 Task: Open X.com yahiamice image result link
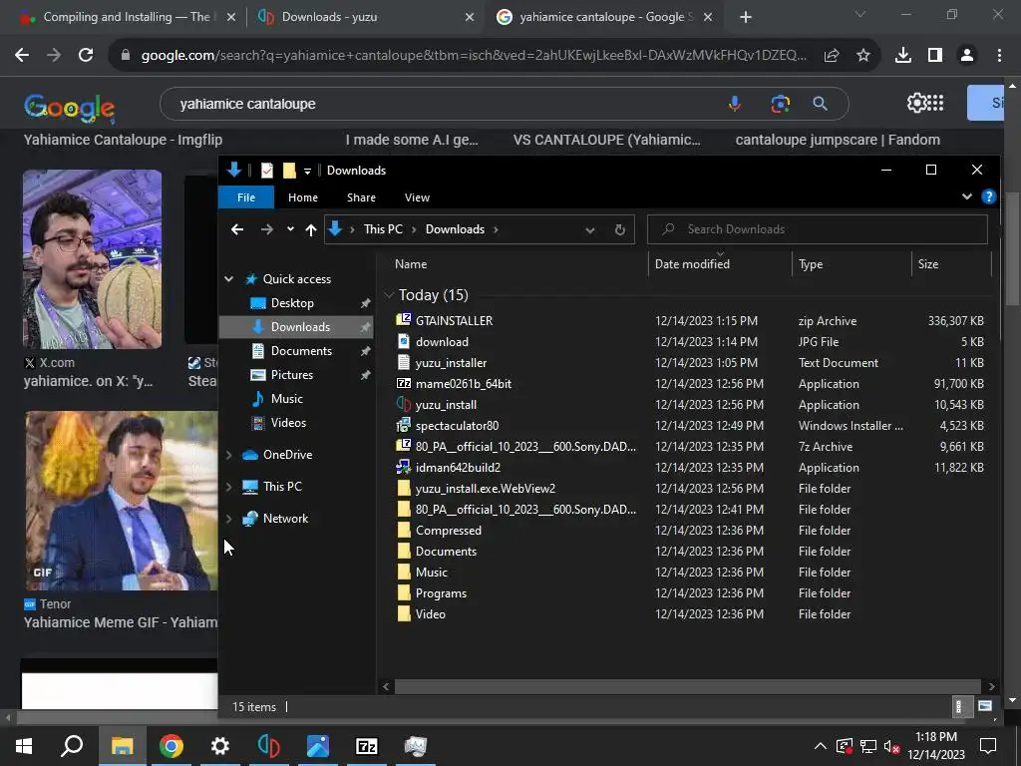88,381
